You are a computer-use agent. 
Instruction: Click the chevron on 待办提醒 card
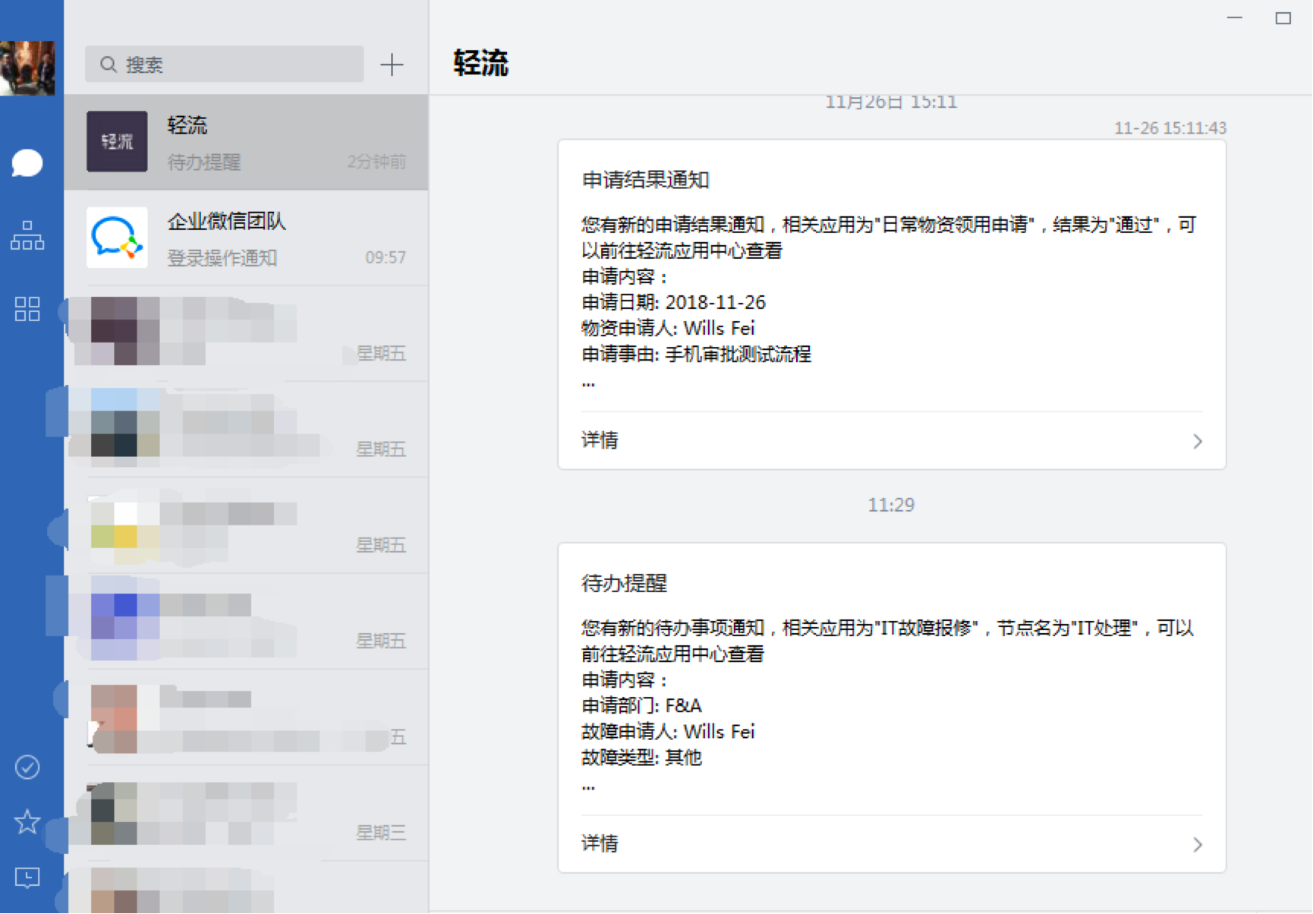(x=1198, y=844)
